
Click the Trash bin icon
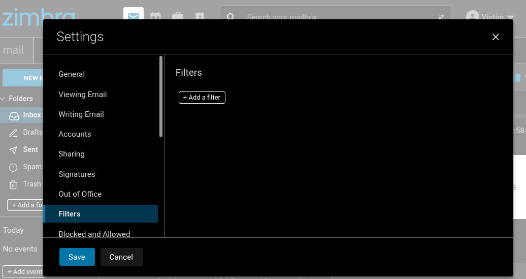13,184
